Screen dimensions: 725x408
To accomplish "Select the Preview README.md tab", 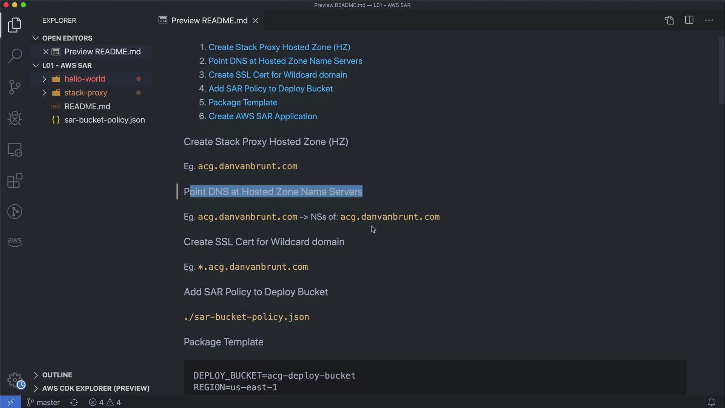I will click(x=209, y=20).
